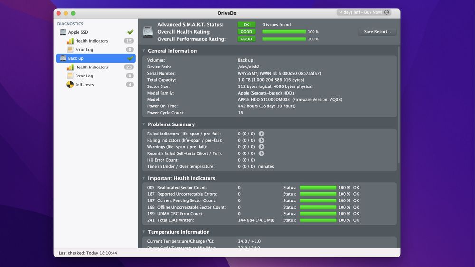Screen dimensions: 475x267
Task: Click the vertical scrollbar in report pane
Action: 399,105
